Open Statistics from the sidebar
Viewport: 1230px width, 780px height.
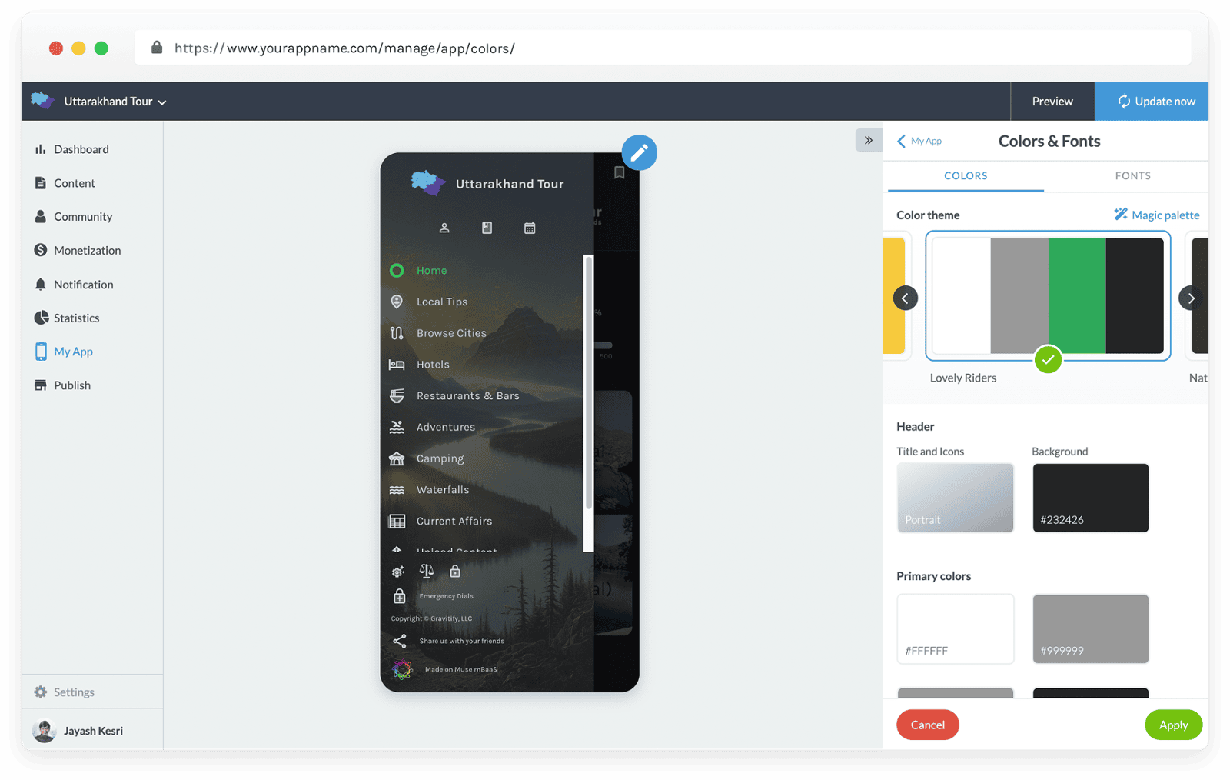pos(76,318)
